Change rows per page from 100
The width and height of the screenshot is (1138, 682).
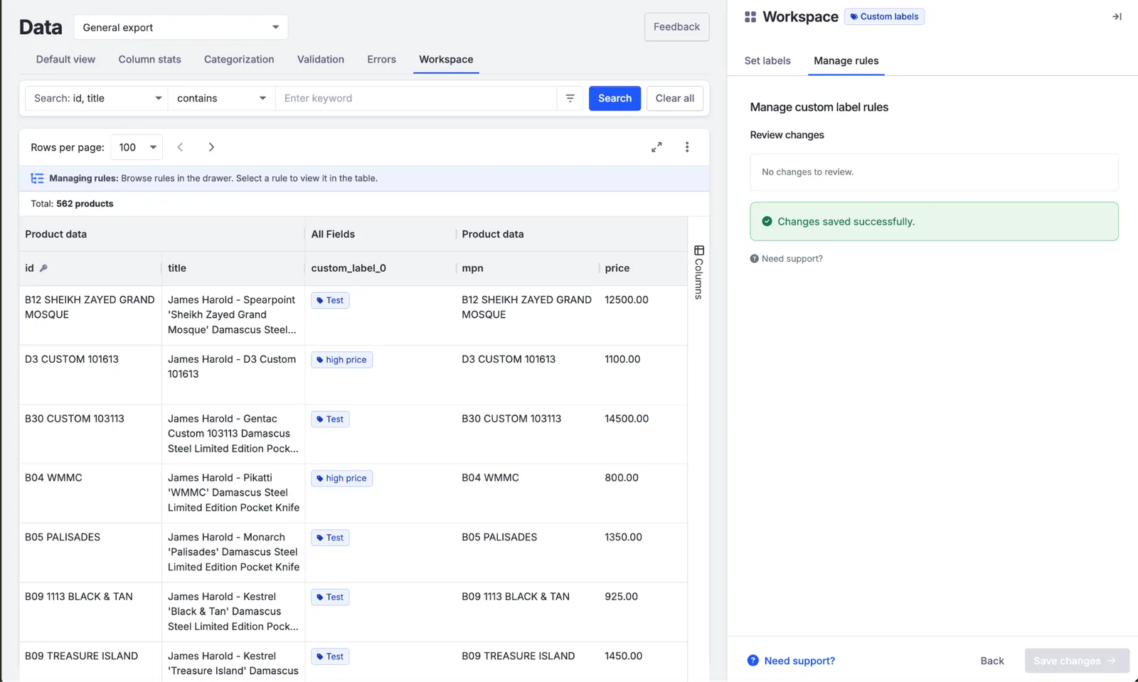(137, 147)
